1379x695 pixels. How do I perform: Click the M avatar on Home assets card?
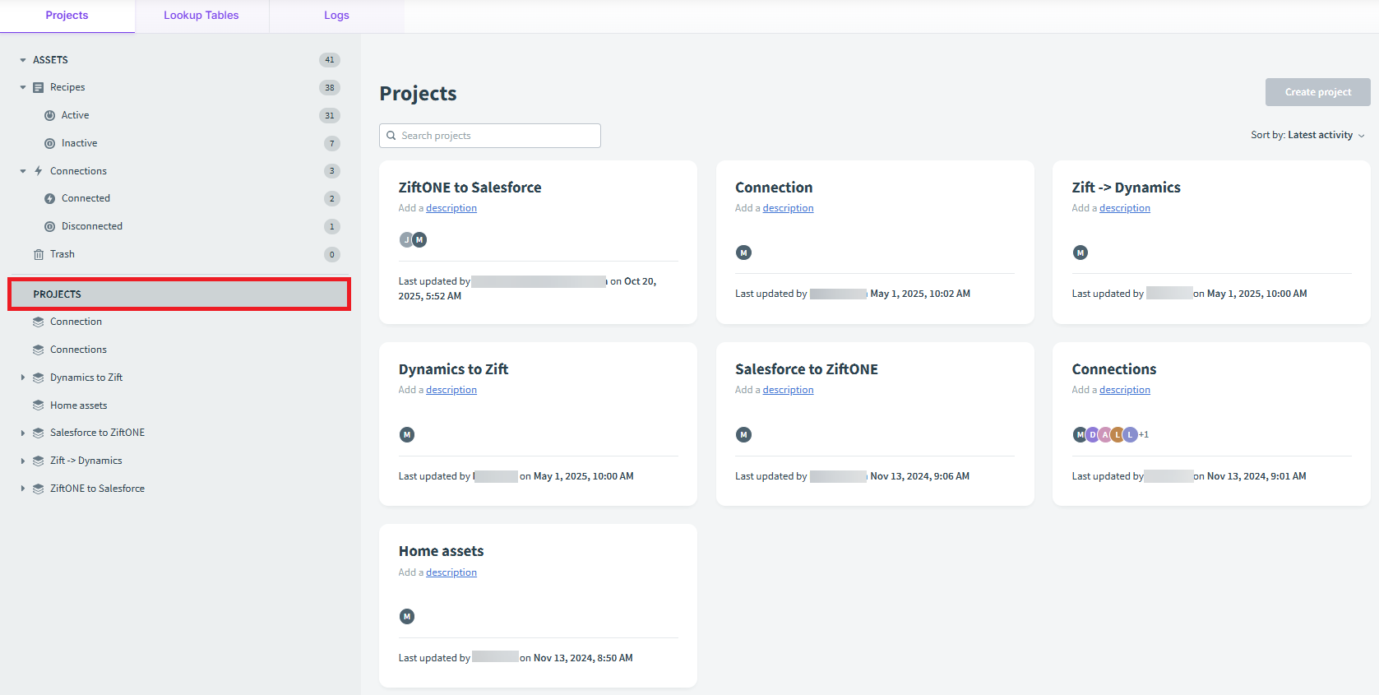(x=407, y=616)
